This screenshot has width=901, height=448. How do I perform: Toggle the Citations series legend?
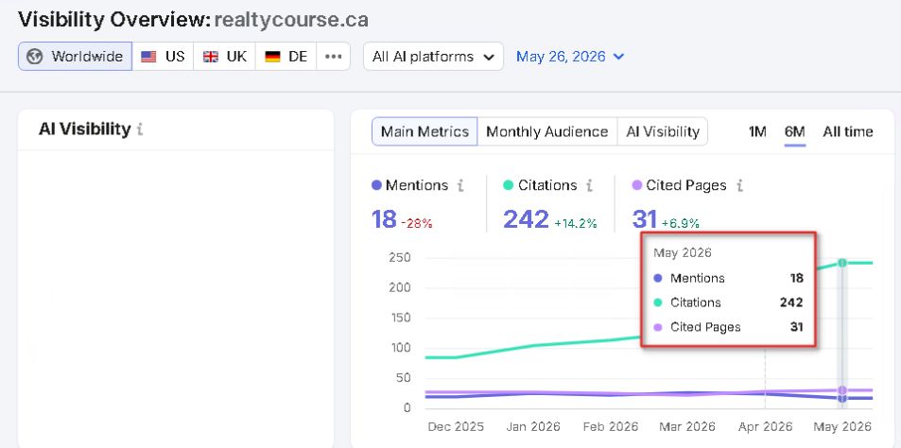point(540,185)
